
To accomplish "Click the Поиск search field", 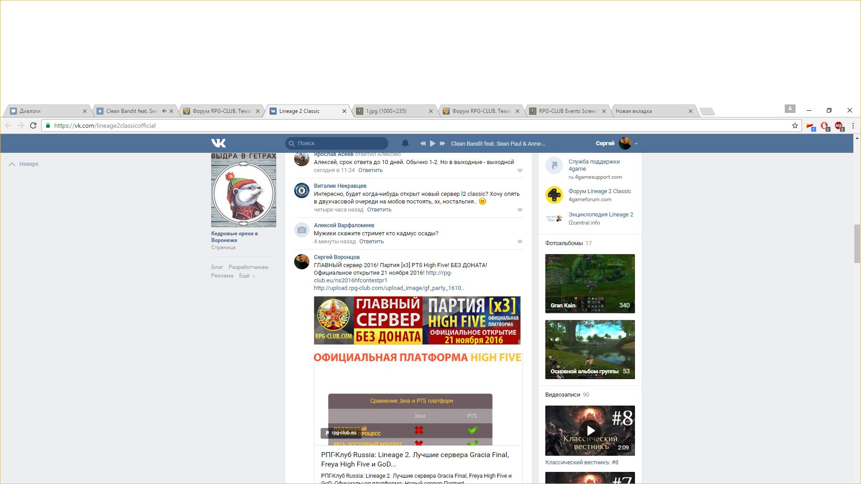I will click(336, 143).
